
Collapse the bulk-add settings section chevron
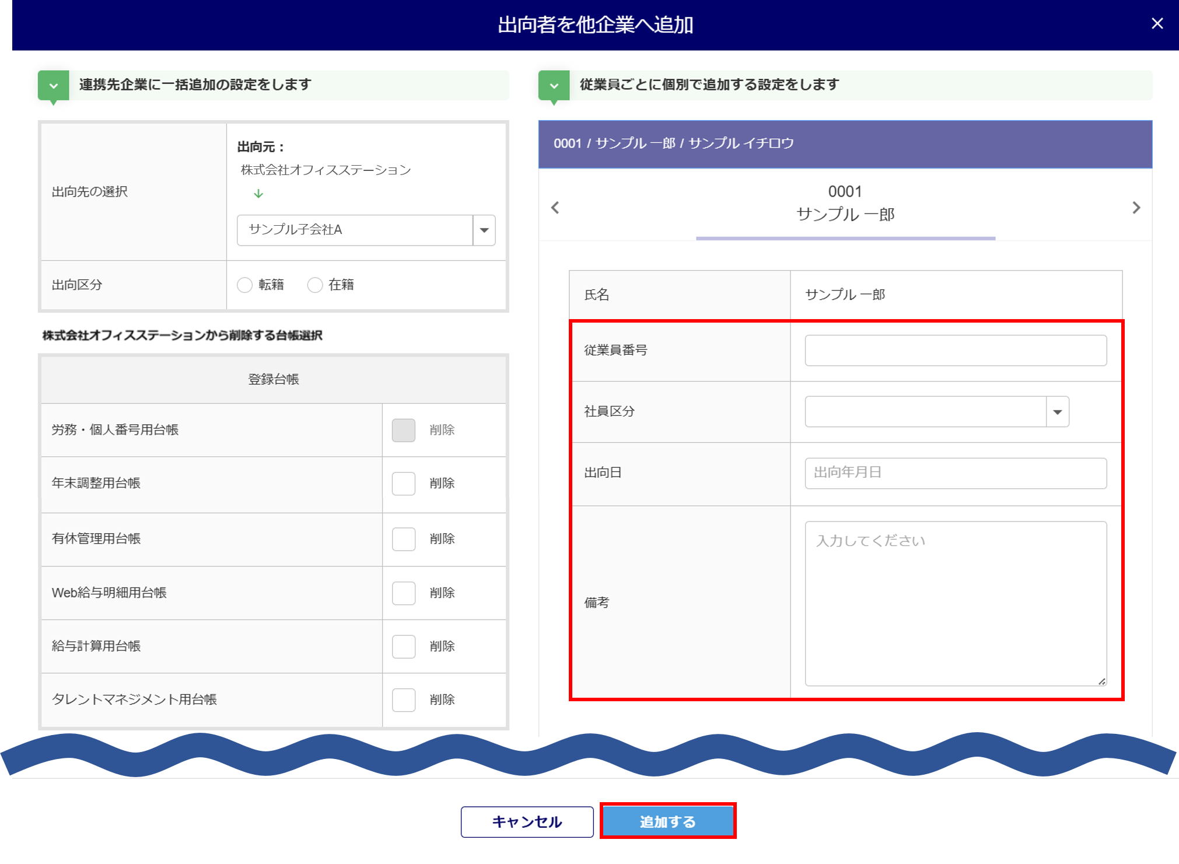click(x=54, y=86)
